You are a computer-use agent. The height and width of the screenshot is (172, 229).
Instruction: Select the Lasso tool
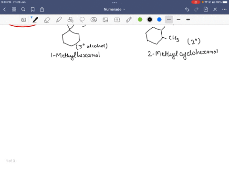pos(82,20)
